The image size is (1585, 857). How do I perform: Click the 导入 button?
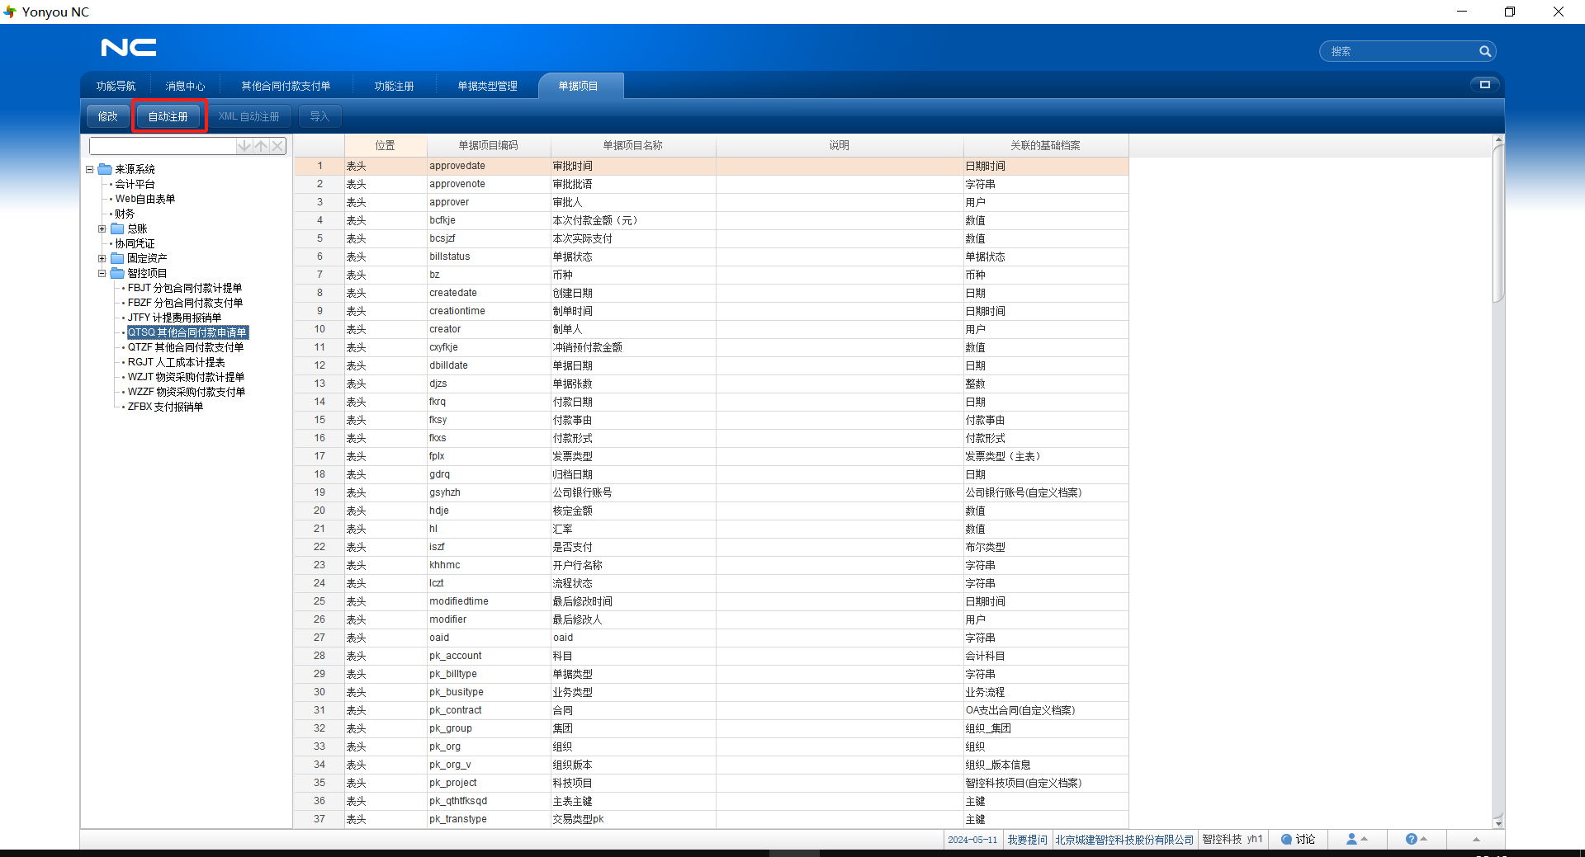point(319,116)
